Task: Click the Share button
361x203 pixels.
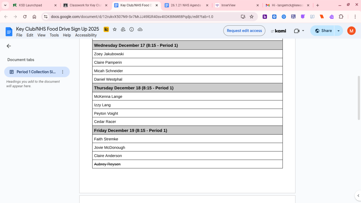Action: pyautogui.click(x=322, y=31)
